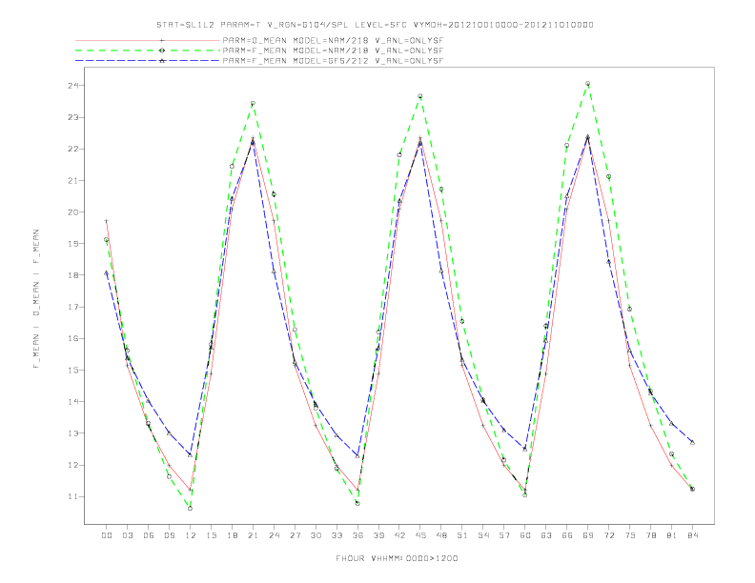Click x-axis forecast hour label 39
Screen dimensions: 755x583
click(378, 535)
